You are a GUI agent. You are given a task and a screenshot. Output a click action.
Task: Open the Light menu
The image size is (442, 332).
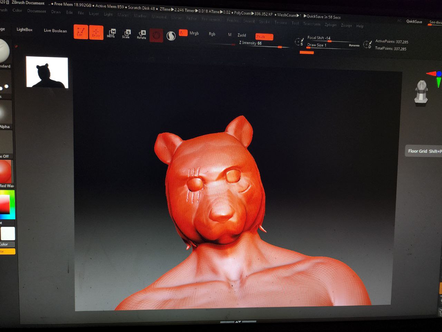[x=108, y=14]
